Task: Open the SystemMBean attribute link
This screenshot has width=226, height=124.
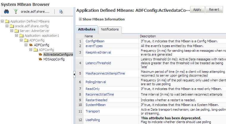Action: pyautogui.click(x=96, y=105)
